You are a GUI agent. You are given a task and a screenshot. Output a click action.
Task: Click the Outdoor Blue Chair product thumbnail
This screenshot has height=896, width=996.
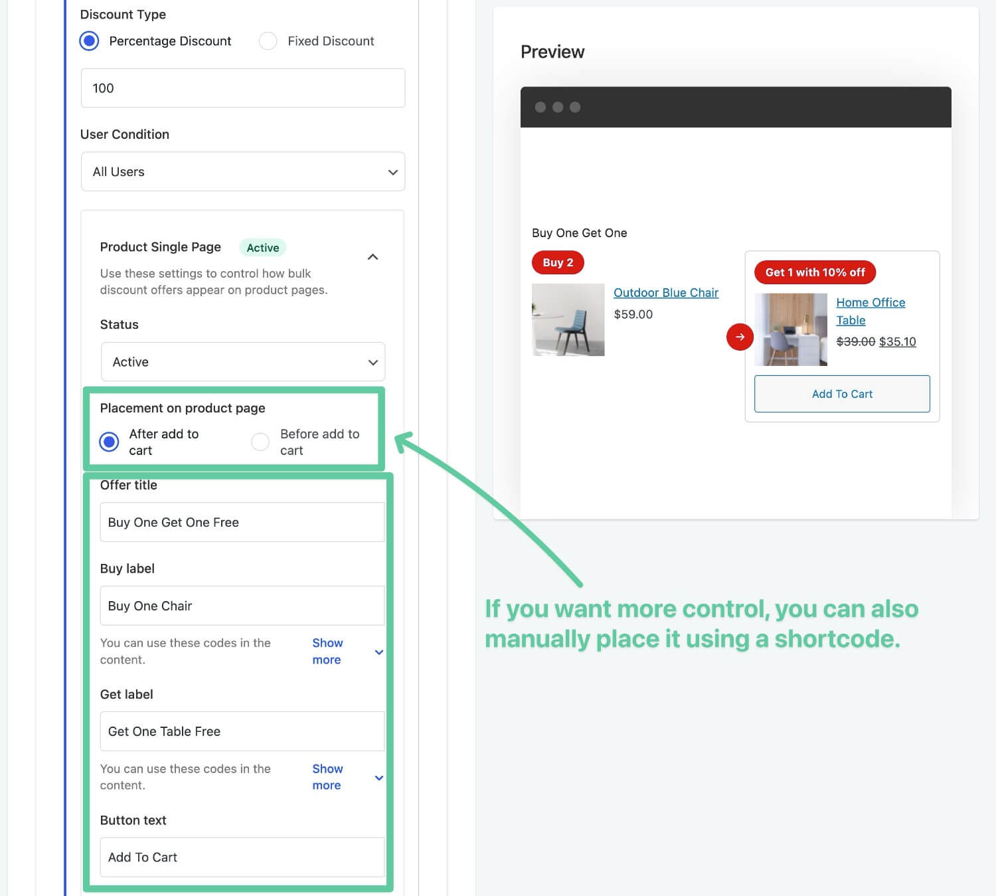tap(568, 320)
